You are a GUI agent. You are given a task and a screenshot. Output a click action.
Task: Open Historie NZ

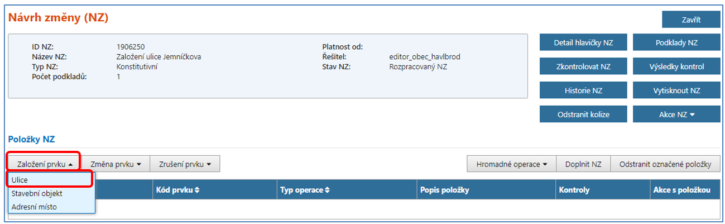coord(583,90)
